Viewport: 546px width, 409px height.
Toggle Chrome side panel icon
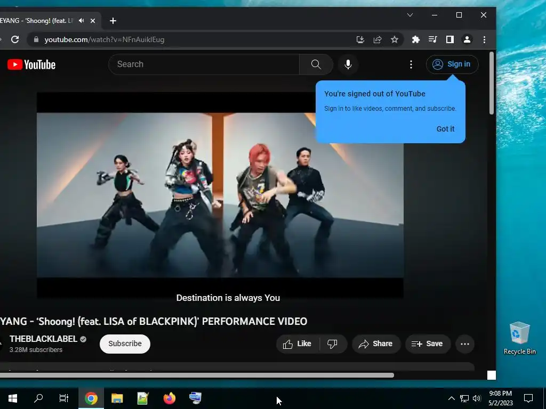[450, 39]
